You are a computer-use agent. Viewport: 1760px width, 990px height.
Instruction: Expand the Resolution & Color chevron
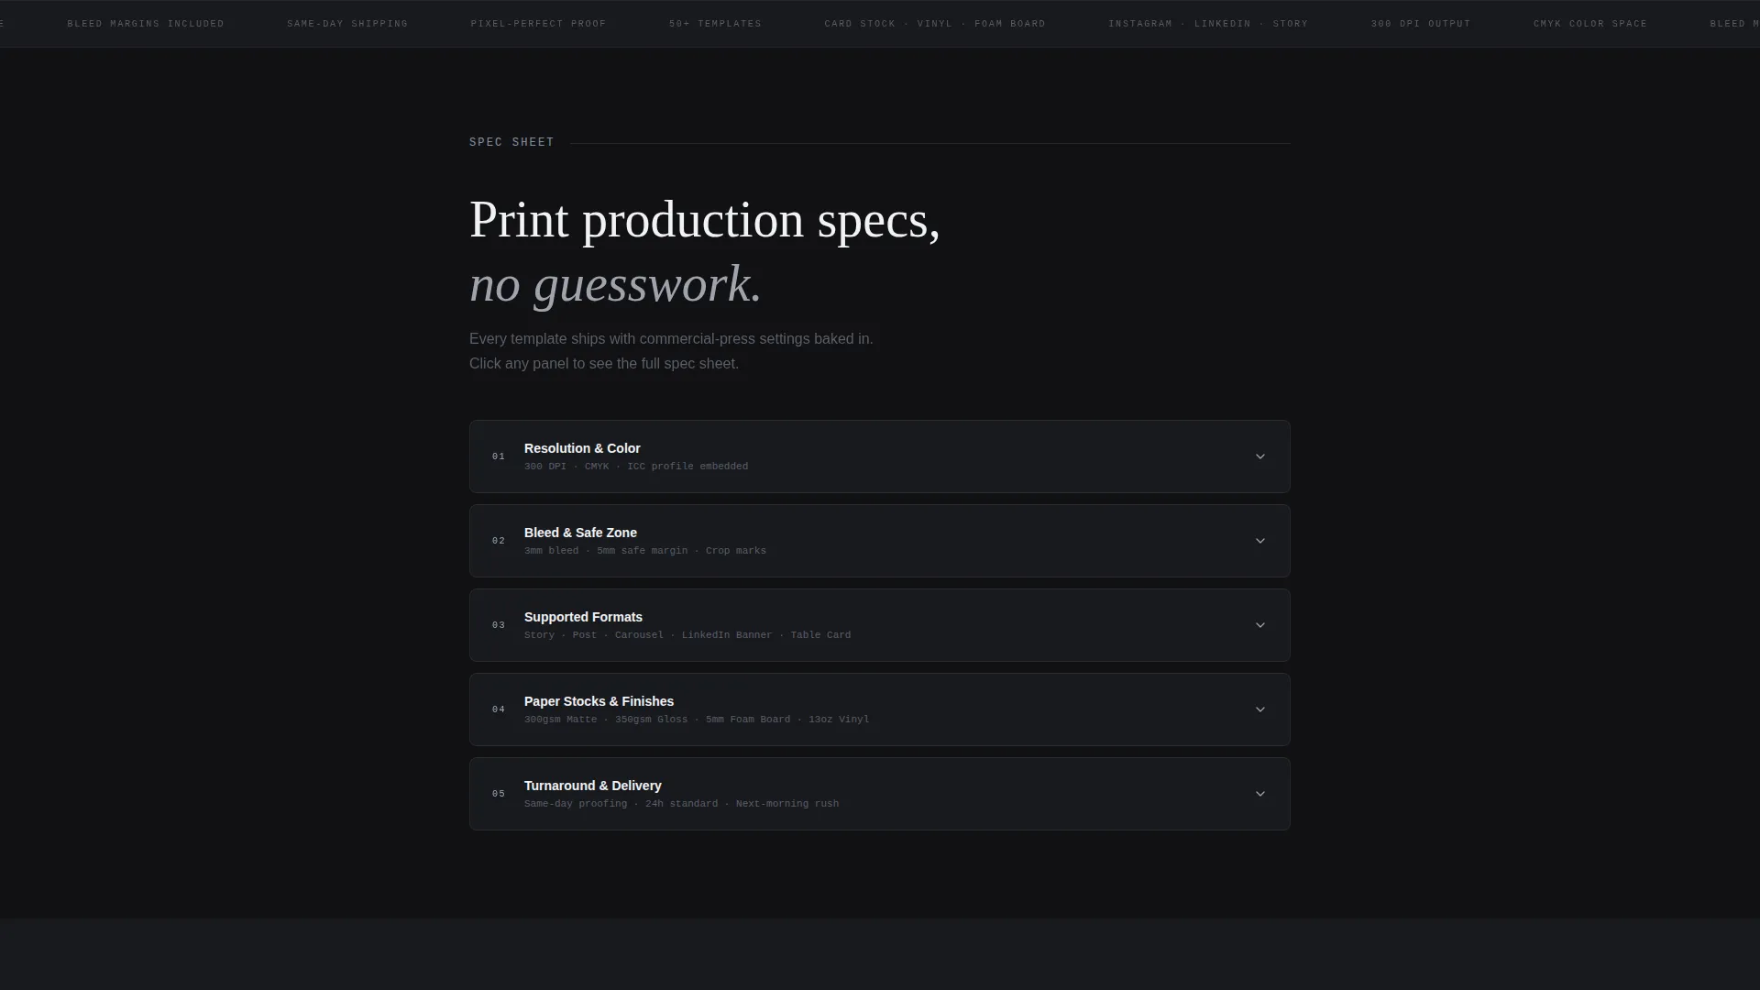[x=1260, y=456]
